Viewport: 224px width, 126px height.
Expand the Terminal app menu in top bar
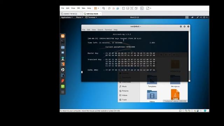[x=91, y=17]
